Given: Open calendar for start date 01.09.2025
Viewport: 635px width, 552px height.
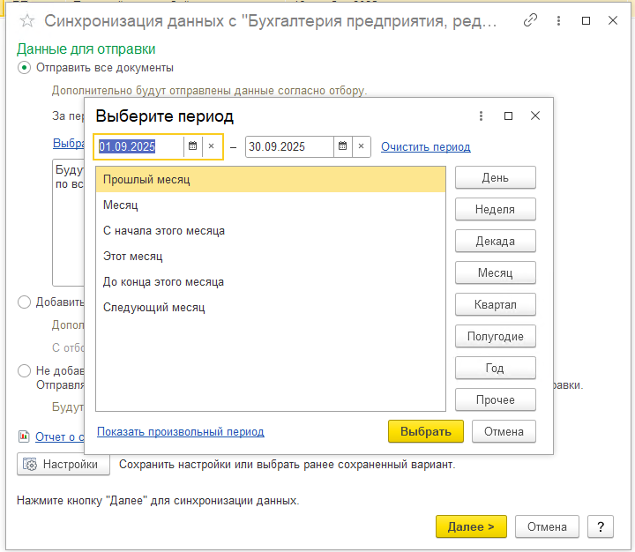Looking at the screenshot, I should 193,146.
